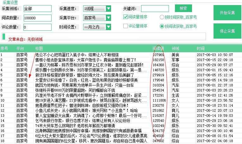The height and width of the screenshot is (144, 242).
Task: Focus the 评论数量 input field
Action: (x=38, y=27)
